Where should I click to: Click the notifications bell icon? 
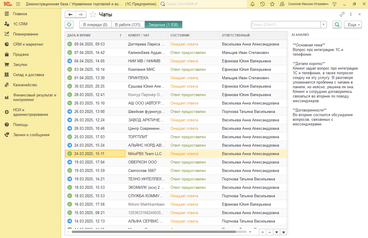(x=253, y=4)
